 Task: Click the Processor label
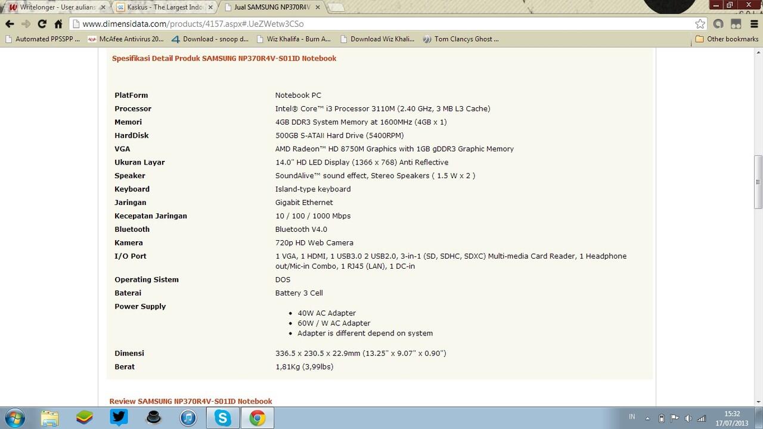click(133, 109)
